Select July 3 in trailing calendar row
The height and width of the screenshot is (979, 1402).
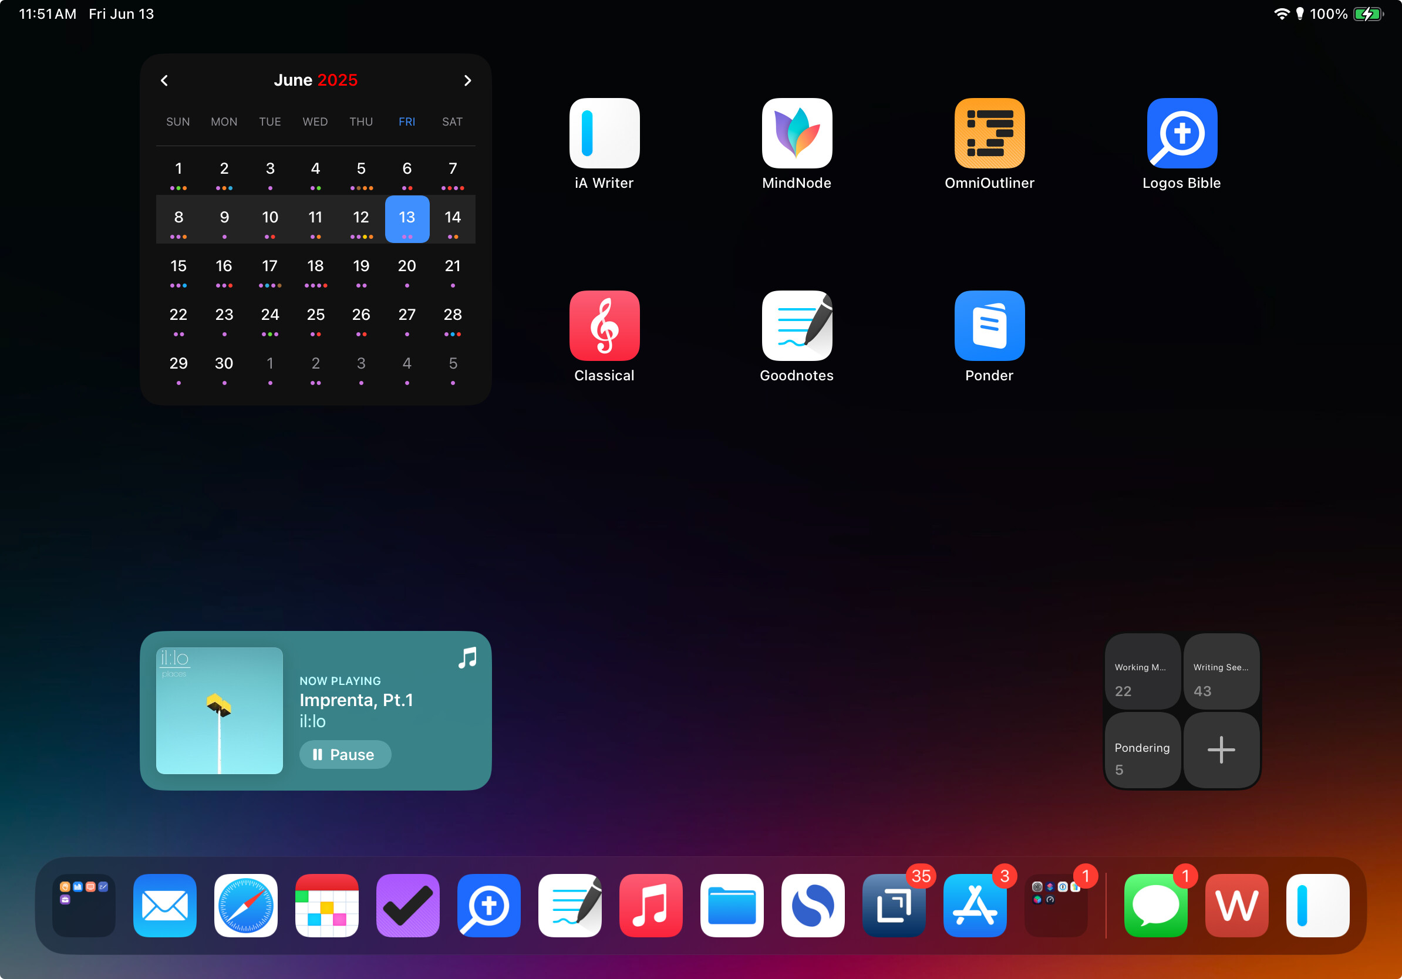click(362, 366)
